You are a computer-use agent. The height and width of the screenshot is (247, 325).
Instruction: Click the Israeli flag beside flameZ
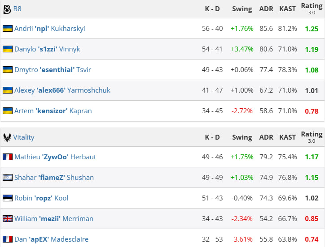pos(8,178)
